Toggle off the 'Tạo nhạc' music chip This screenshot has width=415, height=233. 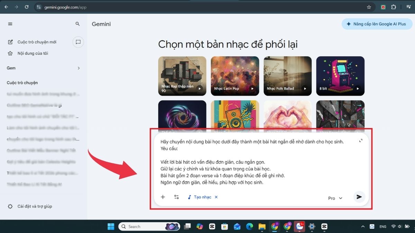click(x=201, y=197)
